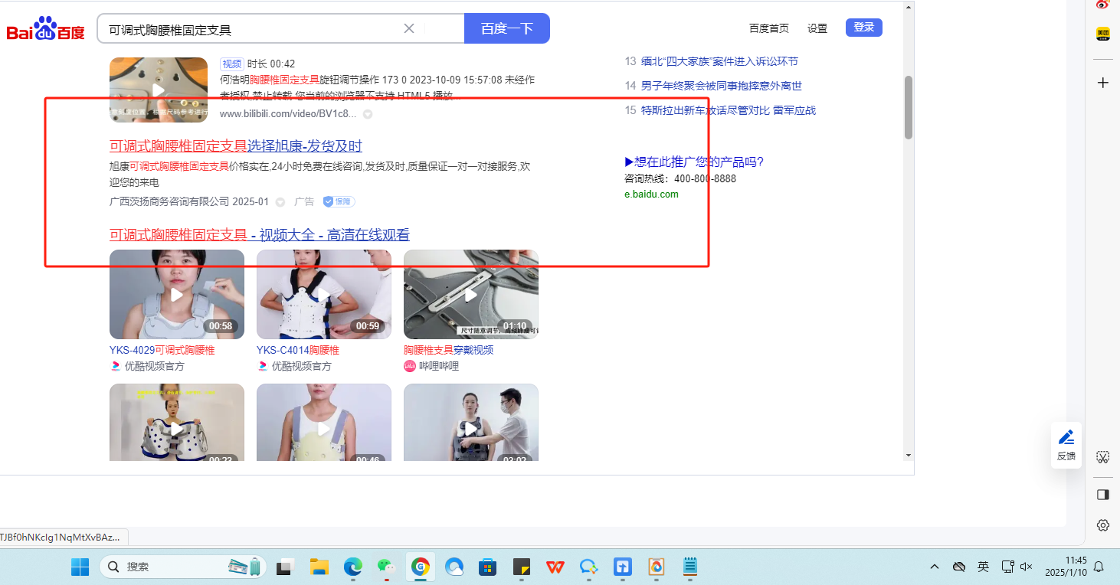Click the Baidu logo
Image resolution: width=1120 pixels, height=585 pixels.
click(45, 30)
